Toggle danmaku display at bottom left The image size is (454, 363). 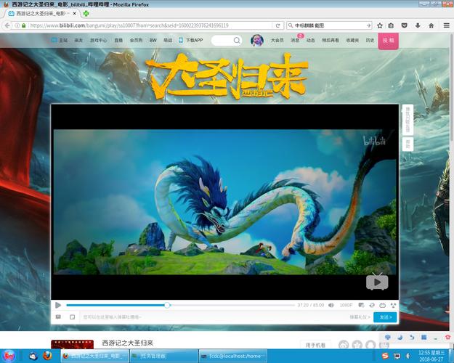tap(58, 317)
